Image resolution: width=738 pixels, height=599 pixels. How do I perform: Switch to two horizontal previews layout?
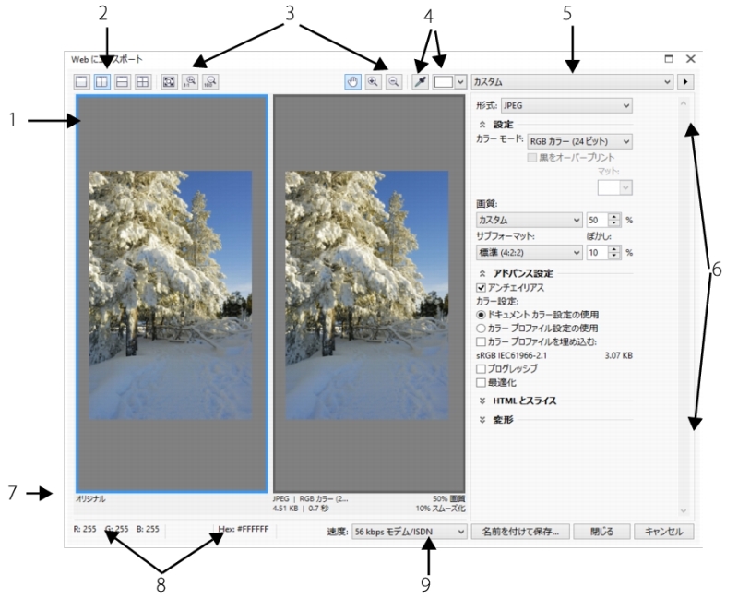123,81
